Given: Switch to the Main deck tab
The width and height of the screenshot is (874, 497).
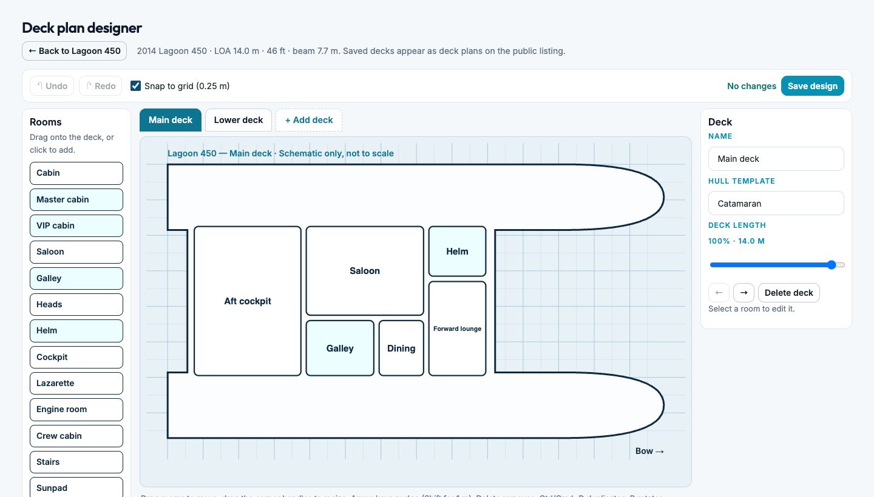Looking at the screenshot, I should point(171,120).
